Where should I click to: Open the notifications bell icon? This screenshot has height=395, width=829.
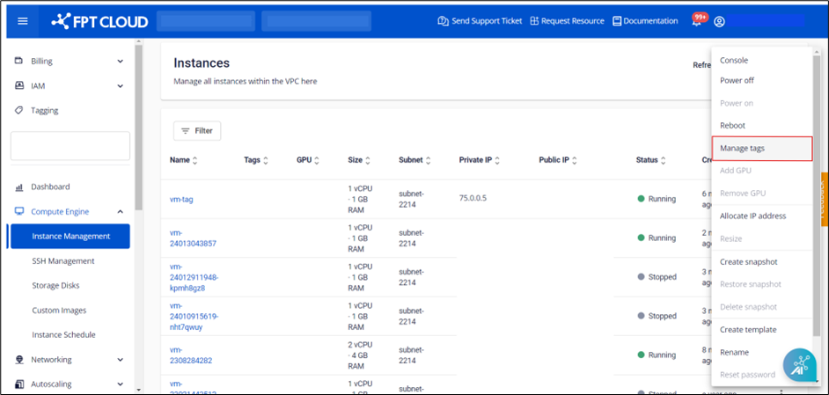[x=696, y=22]
